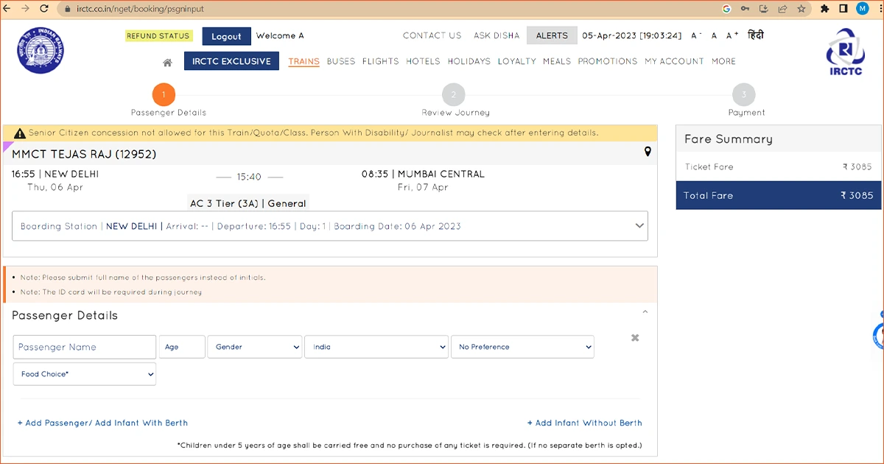Click the warning triangle icon in concession notice
Viewport: 884px width, 464px height.
pos(20,133)
